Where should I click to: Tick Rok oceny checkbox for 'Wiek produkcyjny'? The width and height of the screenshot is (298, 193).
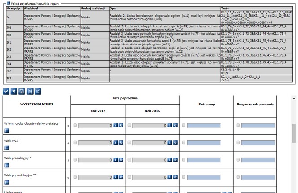tap(184, 160)
